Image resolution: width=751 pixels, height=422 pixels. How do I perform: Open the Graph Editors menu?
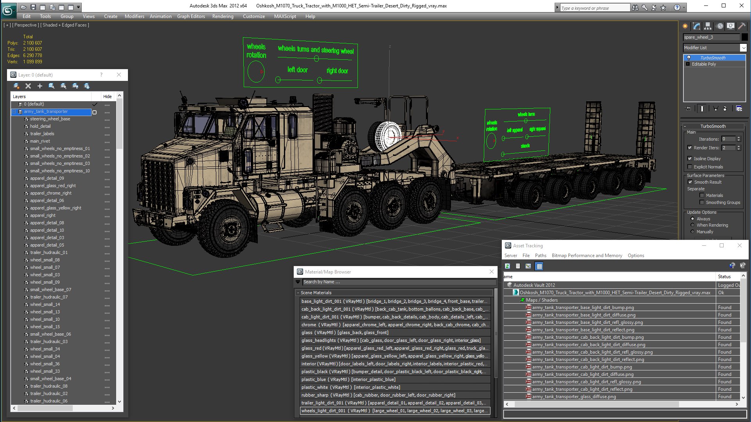(191, 16)
